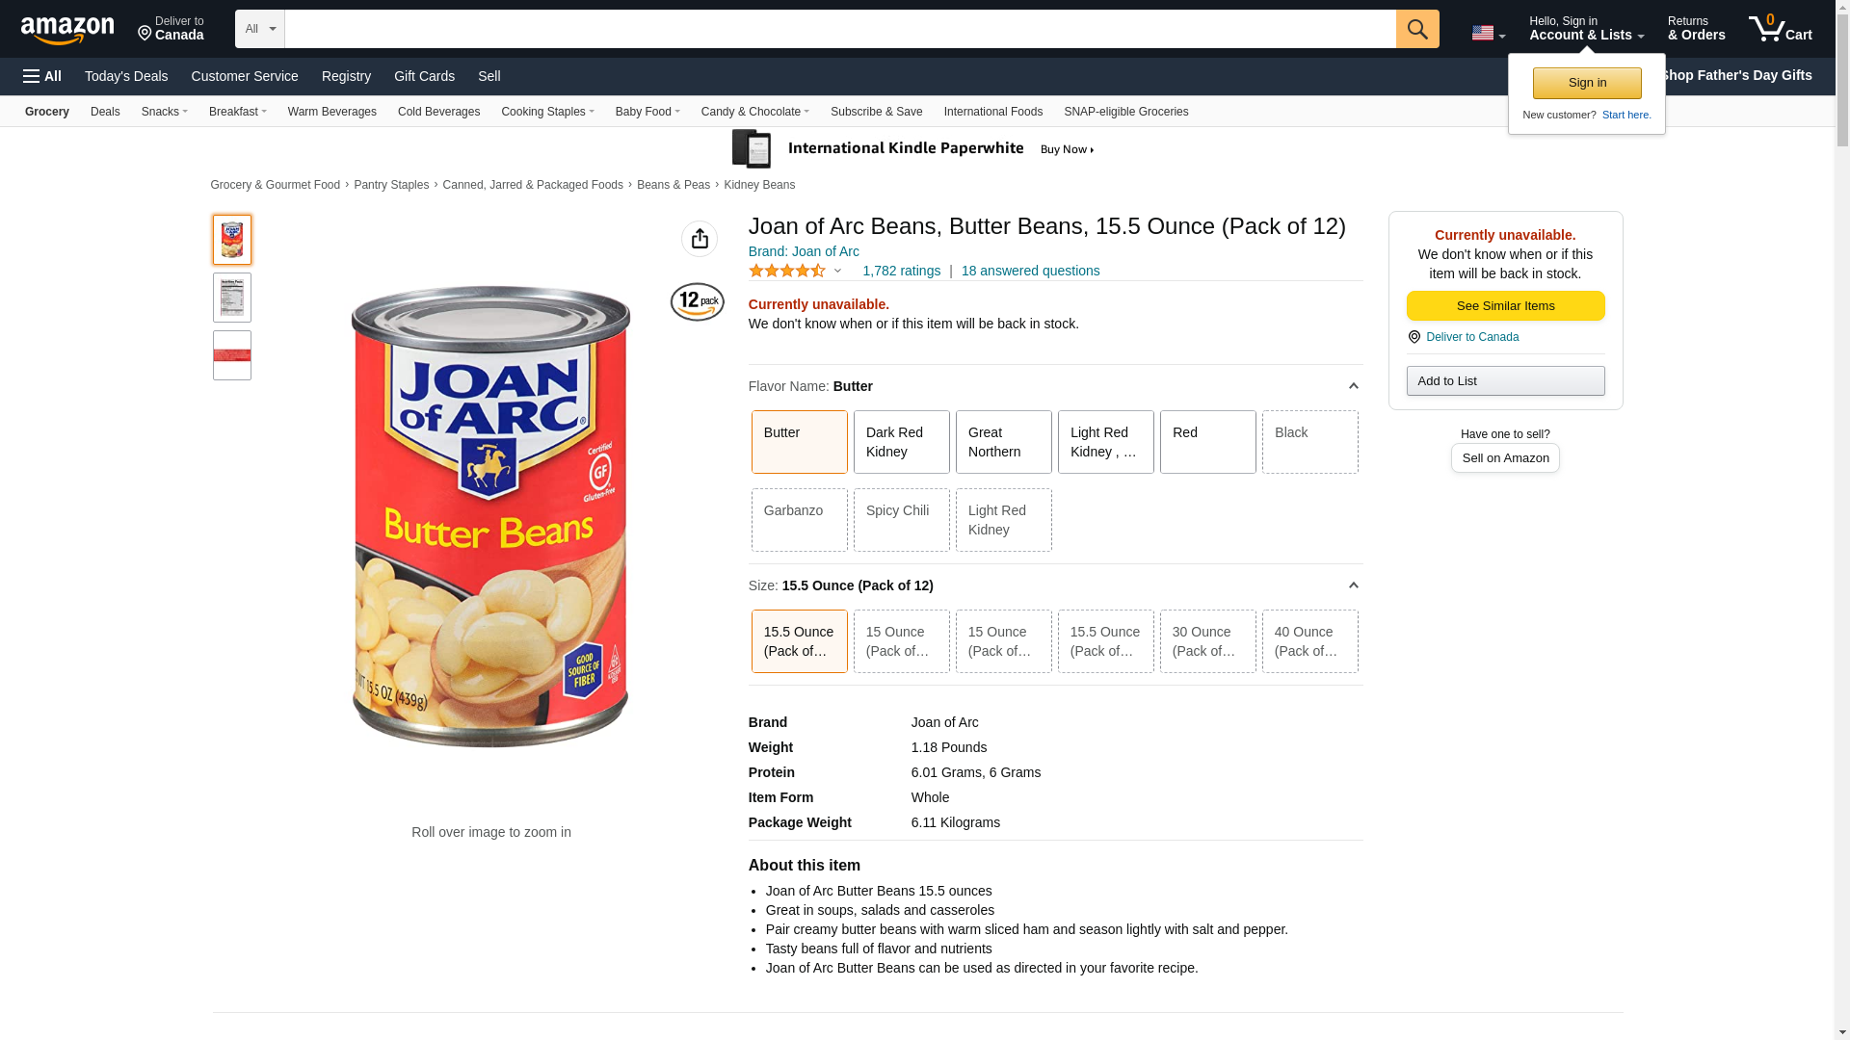The height and width of the screenshot is (1040, 1850).
Task: Open the shopping cart
Action: (x=1780, y=29)
